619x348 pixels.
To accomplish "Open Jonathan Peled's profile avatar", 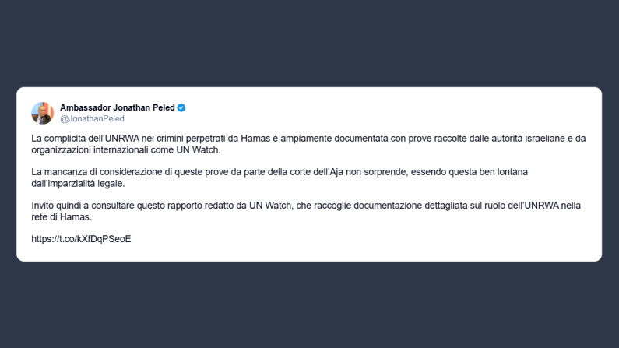I will coord(42,113).
